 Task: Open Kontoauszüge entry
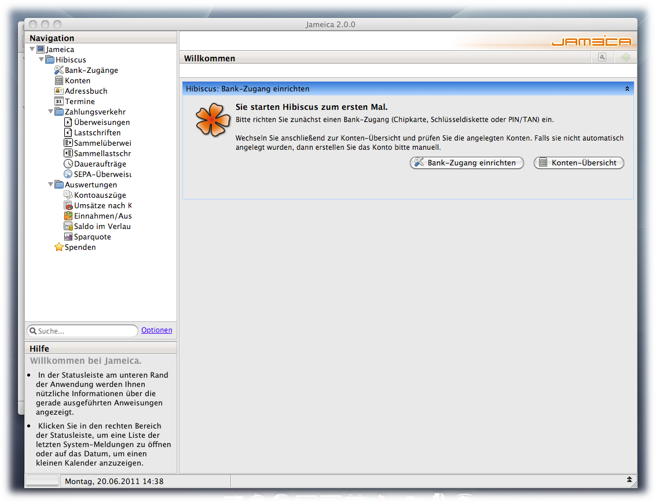pos(100,195)
